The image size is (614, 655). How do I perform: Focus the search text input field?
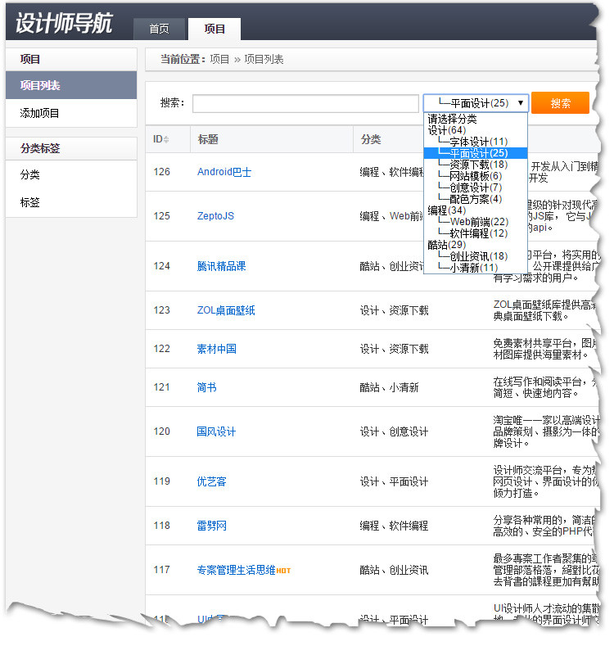point(305,104)
